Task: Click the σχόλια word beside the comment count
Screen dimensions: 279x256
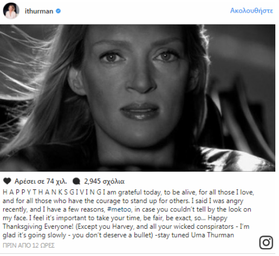Action: click(x=113, y=182)
